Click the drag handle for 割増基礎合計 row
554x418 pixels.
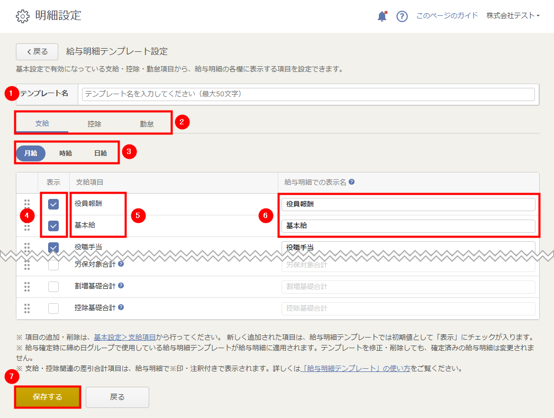(27, 286)
